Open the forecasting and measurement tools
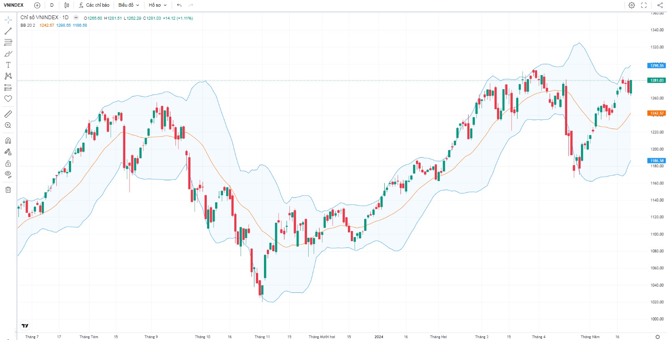Screen dimensions: 667x340 click(x=8, y=88)
